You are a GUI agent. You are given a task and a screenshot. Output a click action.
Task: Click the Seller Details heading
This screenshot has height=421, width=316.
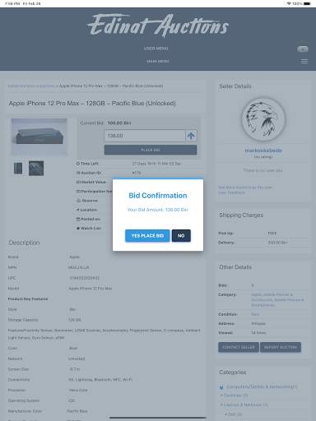235,86
